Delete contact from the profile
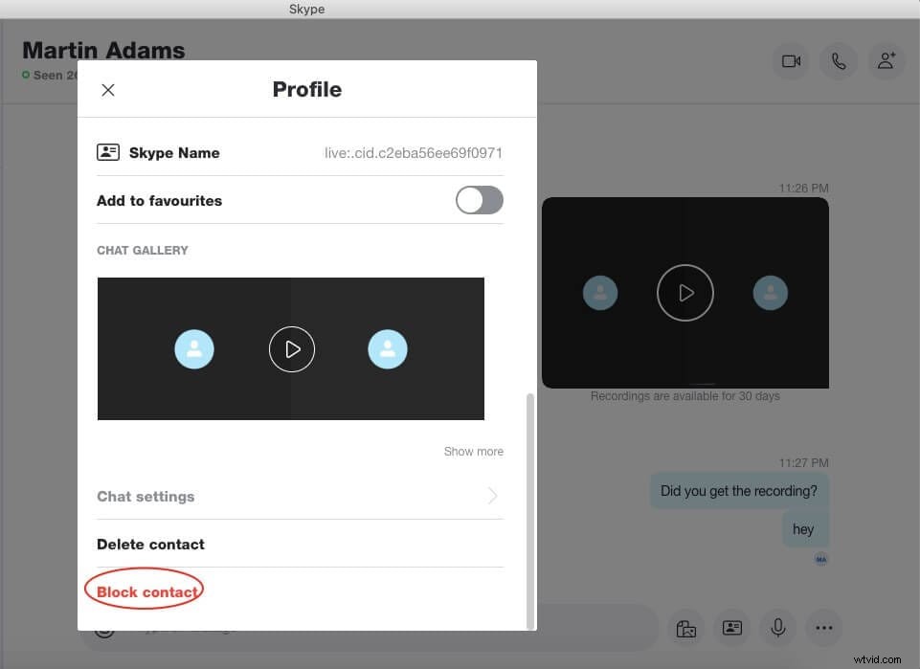This screenshot has width=920, height=669. pos(150,544)
